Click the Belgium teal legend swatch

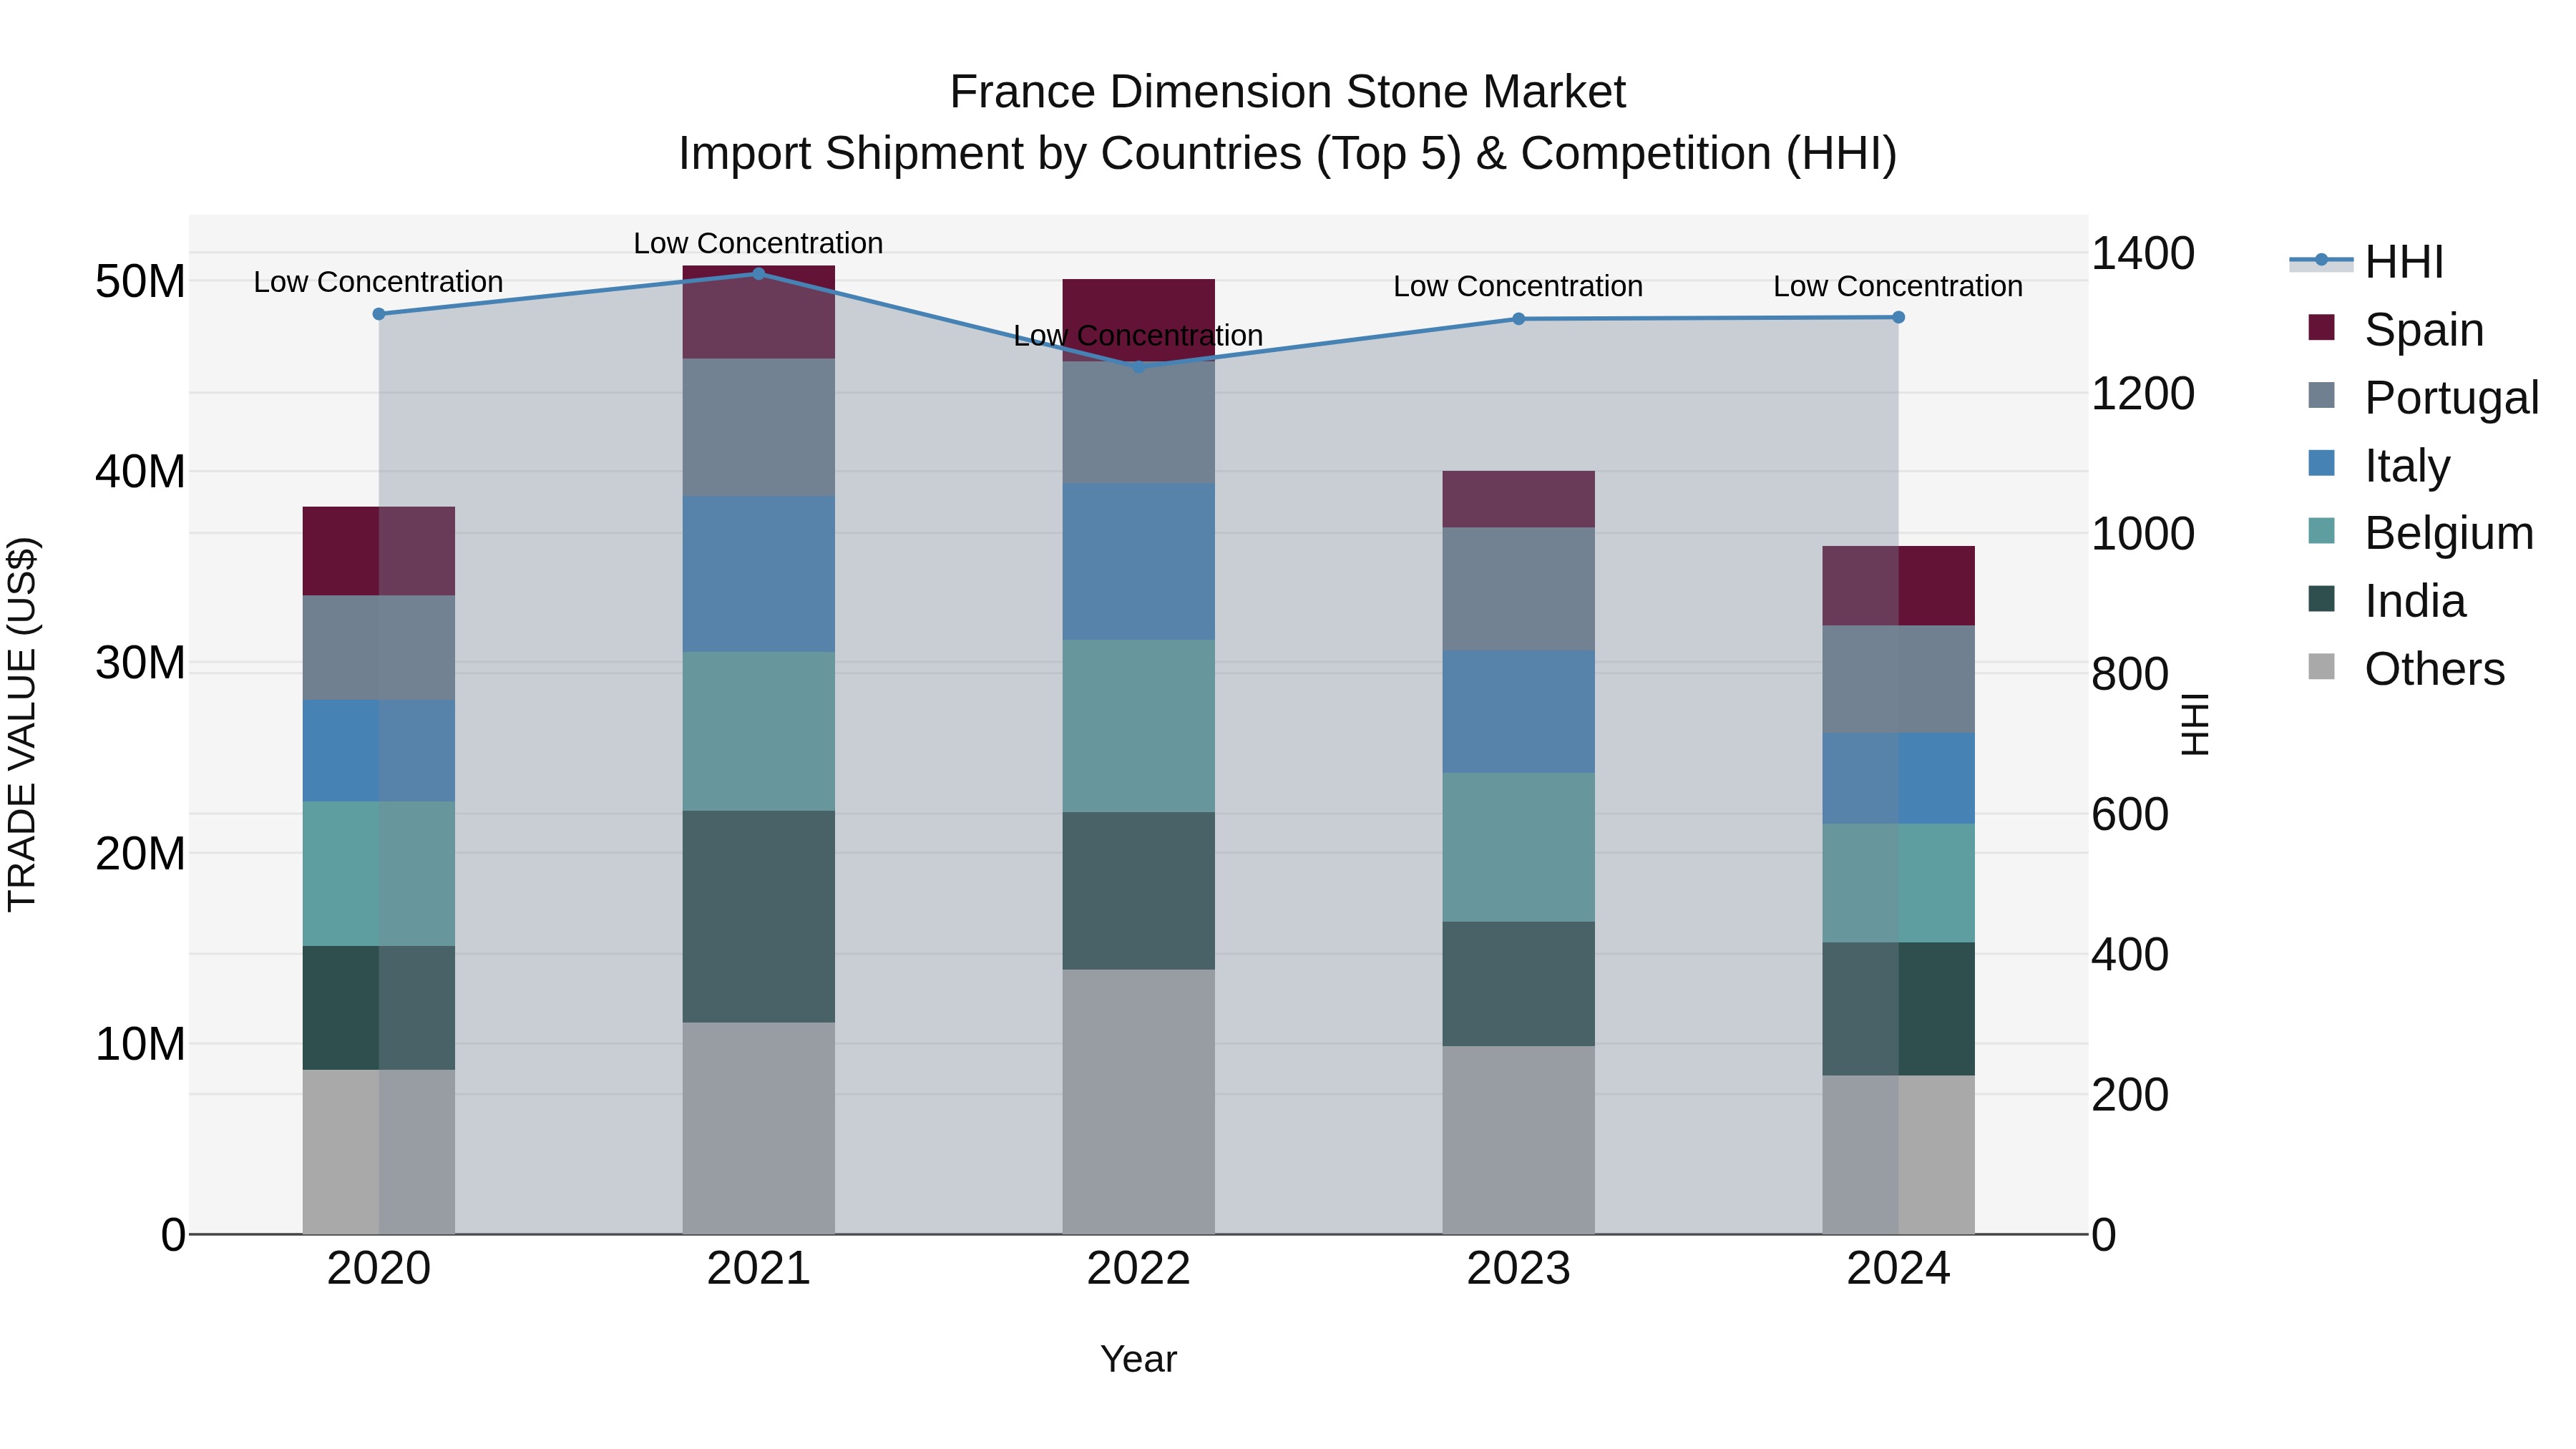[2321, 531]
